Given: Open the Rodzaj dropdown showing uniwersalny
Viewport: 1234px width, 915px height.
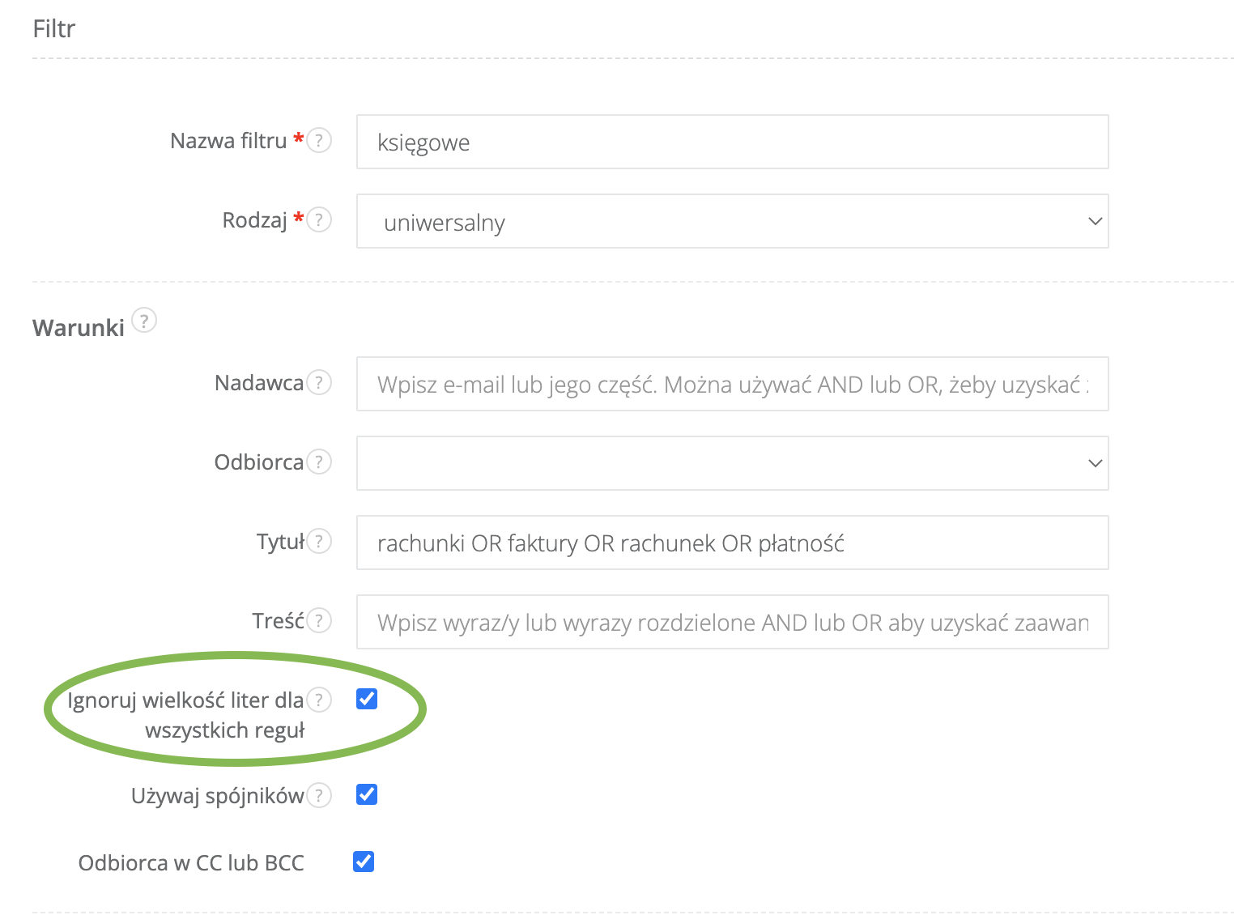Looking at the screenshot, I should tap(732, 221).
